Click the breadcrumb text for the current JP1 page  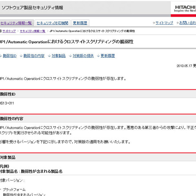pyautogui.click(x=92, y=31)
